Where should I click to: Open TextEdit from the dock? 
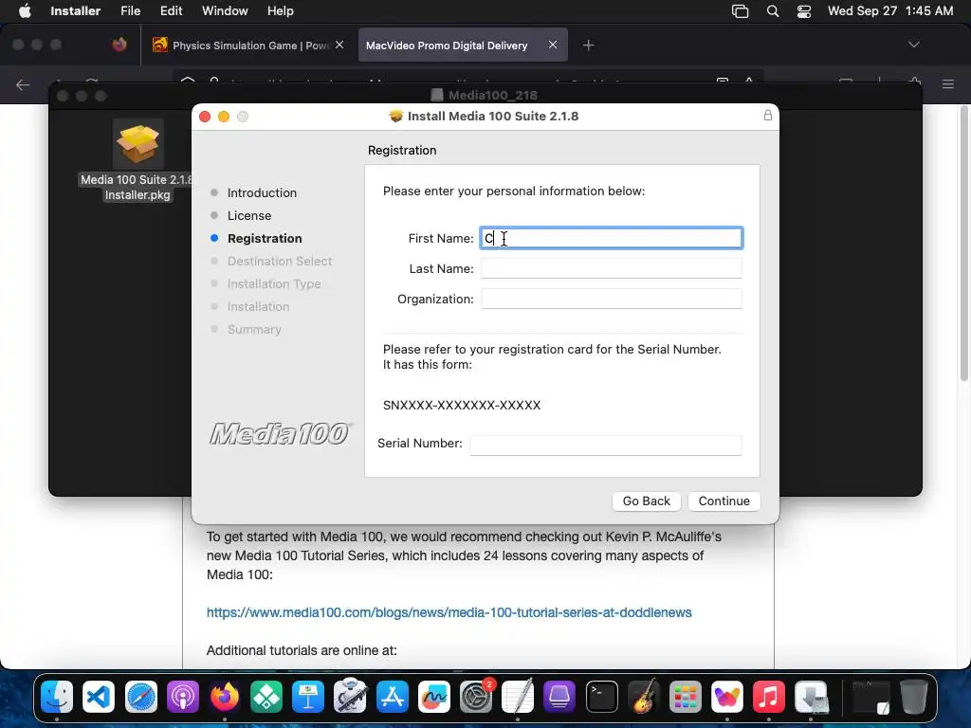pyautogui.click(x=518, y=697)
